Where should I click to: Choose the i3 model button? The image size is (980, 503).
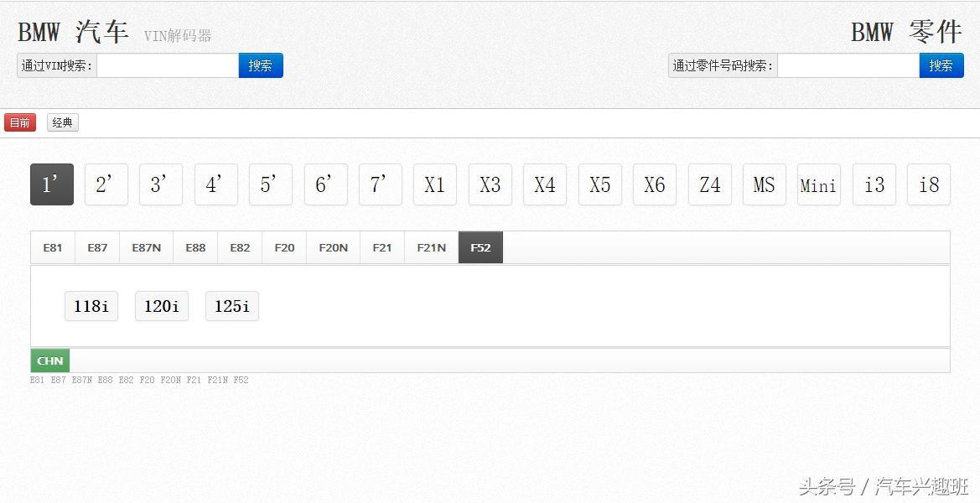(x=874, y=184)
